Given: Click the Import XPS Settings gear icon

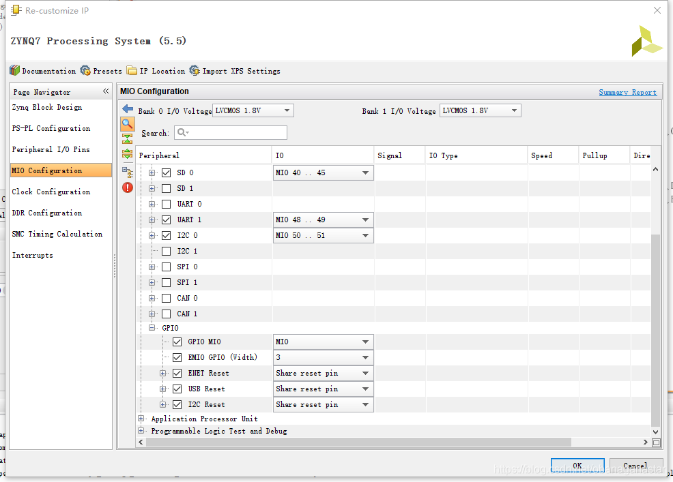Looking at the screenshot, I should coord(195,70).
